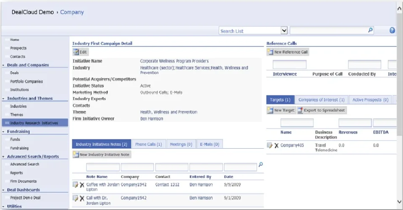Click Contact 1312 in notes table

point(167,184)
